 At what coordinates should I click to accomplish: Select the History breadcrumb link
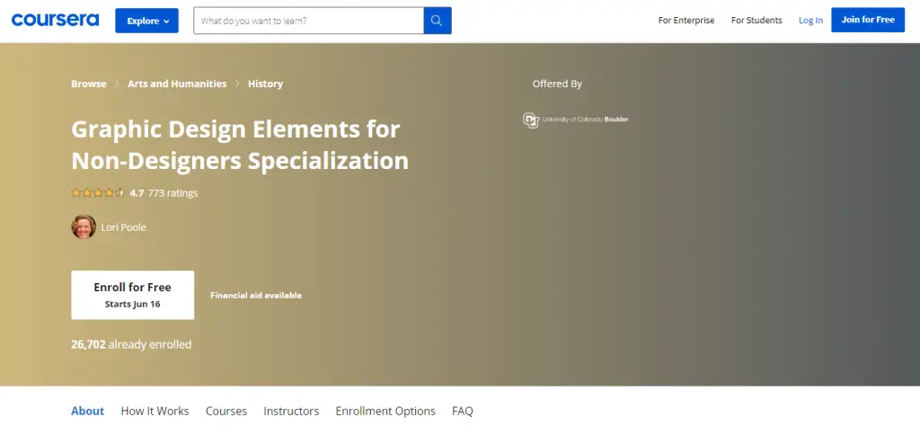[x=265, y=84]
